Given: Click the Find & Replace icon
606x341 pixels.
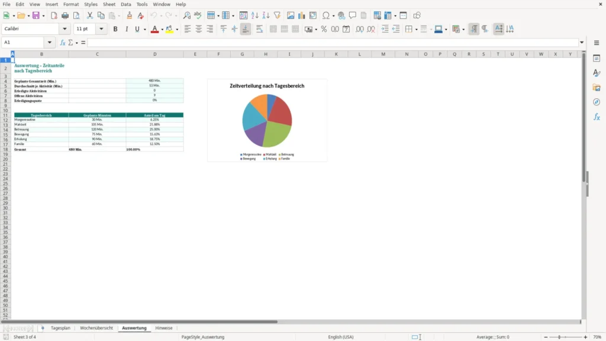Looking at the screenshot, I should point(186,15).
